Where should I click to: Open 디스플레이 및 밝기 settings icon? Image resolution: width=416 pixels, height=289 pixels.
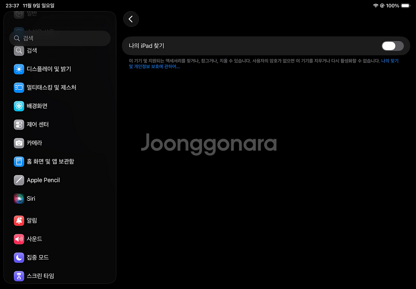click(19, 69)
